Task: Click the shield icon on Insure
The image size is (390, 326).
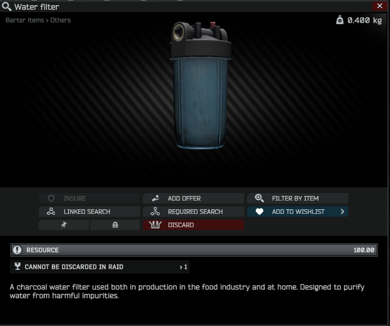Action: point(51,198)
